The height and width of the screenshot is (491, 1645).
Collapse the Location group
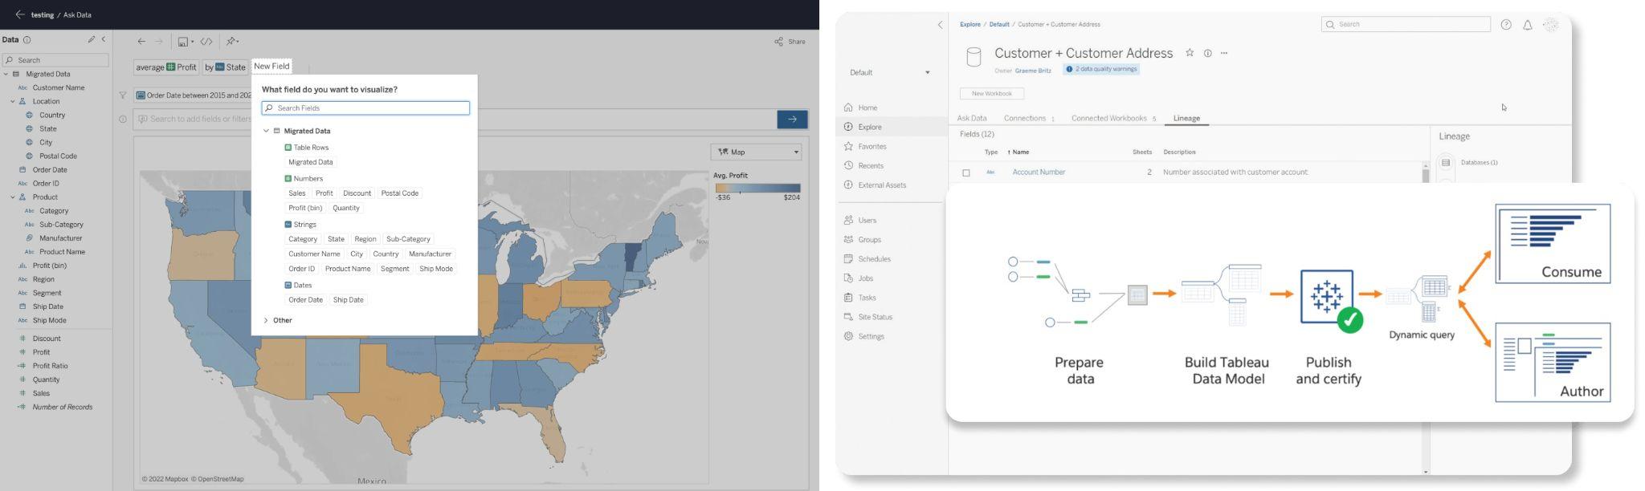click(x=13, y=101)
